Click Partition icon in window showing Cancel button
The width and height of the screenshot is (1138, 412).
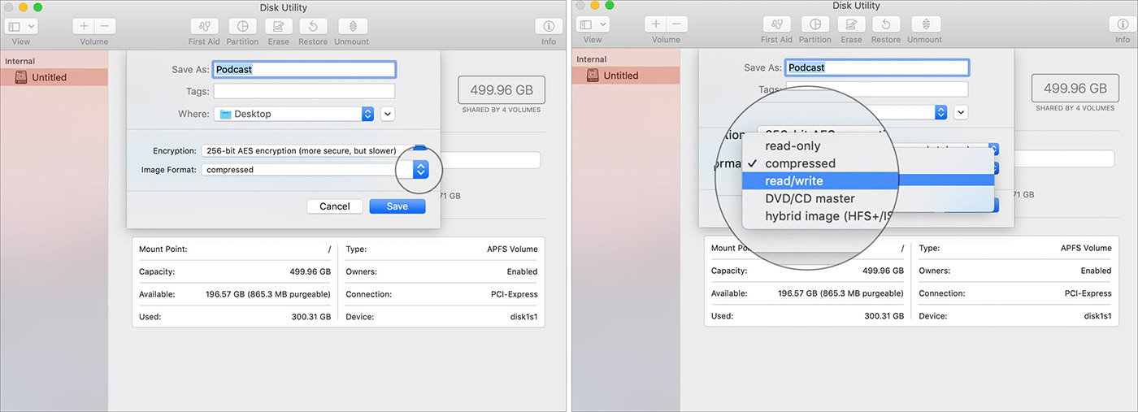pos(242,26)
